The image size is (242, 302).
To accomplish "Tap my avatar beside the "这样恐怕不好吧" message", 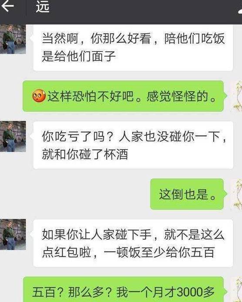I will pyautogui.click(x=236, y=96).
